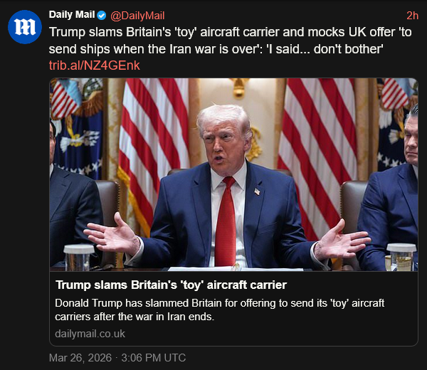Click the cup at the photo's bottom-right

401,256
